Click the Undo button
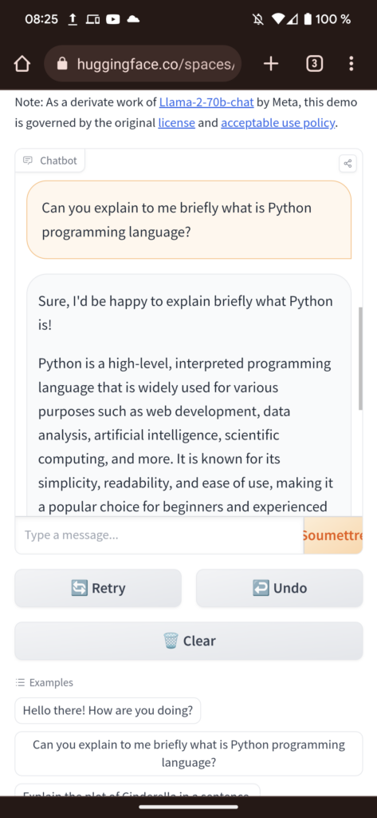 (x=280, y=588)
